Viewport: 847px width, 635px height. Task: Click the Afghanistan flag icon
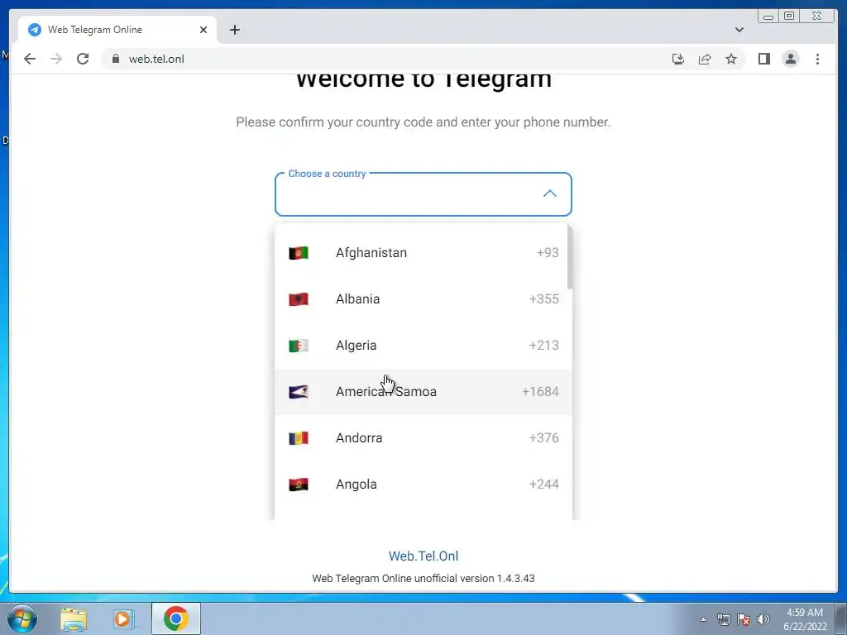pyautogui.click(x=299, y=253)
